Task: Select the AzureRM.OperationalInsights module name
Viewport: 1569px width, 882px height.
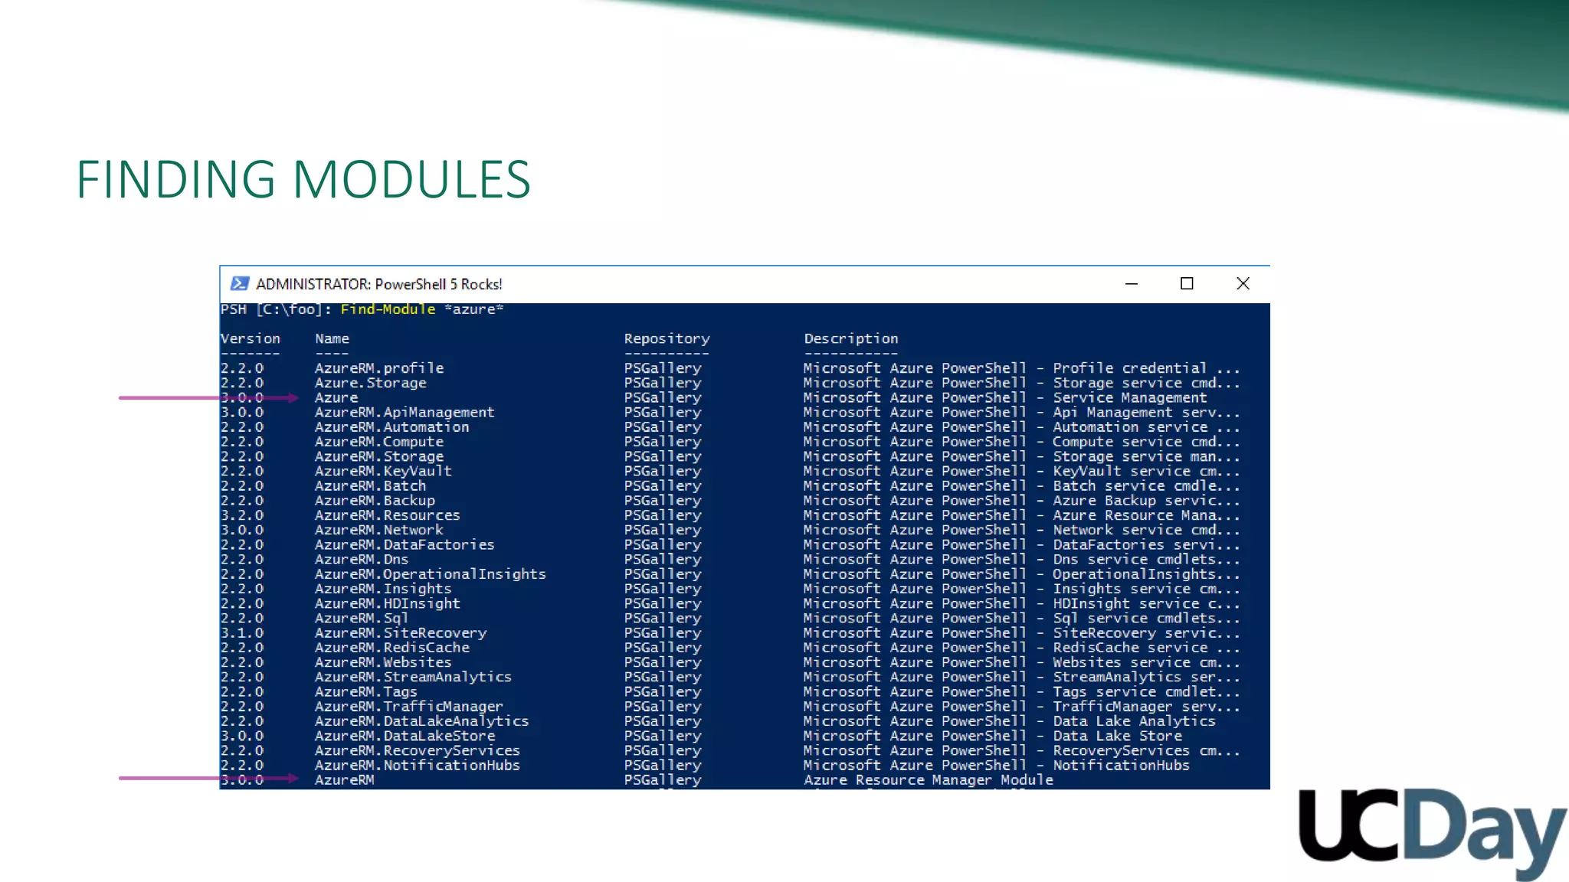Action: point(431,574)
